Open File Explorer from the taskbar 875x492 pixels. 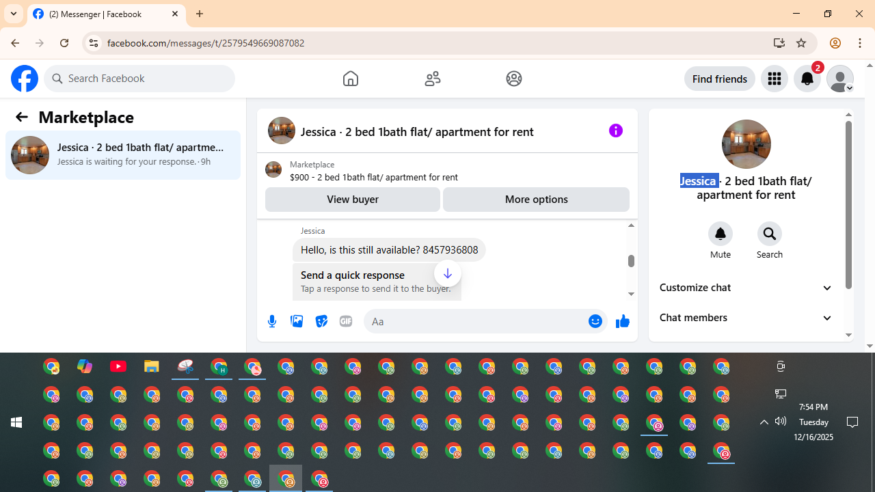coord(152,367)
